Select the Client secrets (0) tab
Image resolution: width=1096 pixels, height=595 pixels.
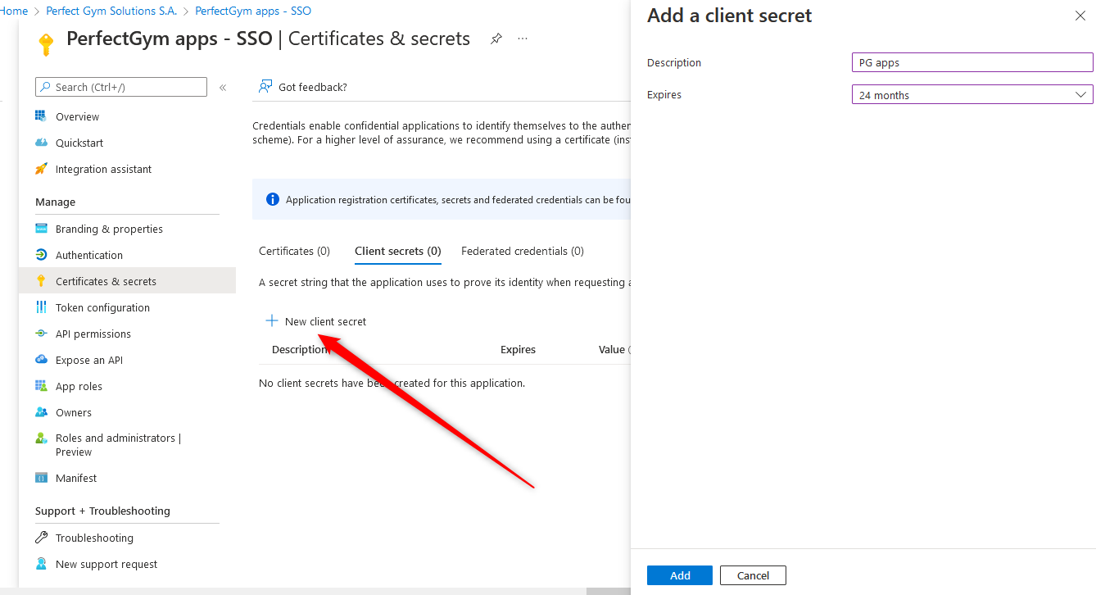(x=397, y=251)
